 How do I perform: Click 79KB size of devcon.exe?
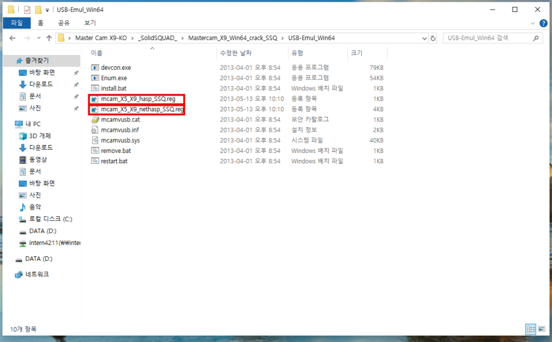coord(377,67)
